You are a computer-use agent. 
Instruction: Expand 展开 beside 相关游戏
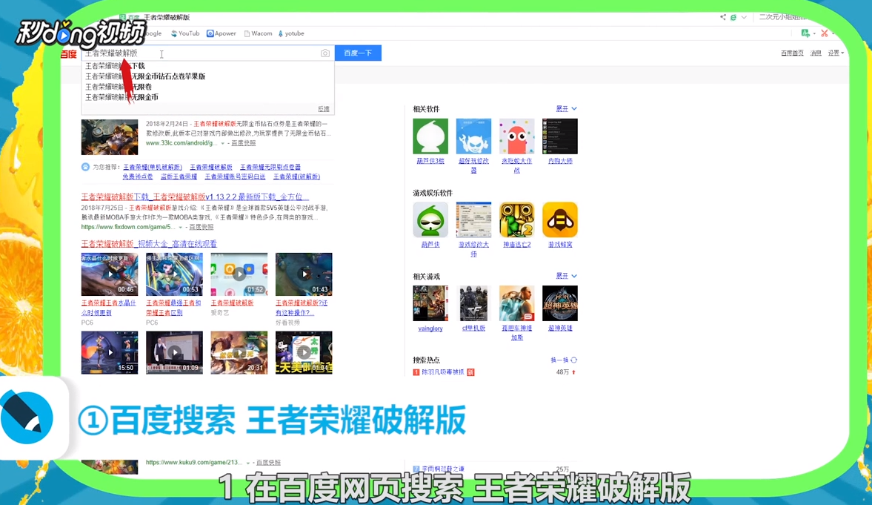[567, 276]
